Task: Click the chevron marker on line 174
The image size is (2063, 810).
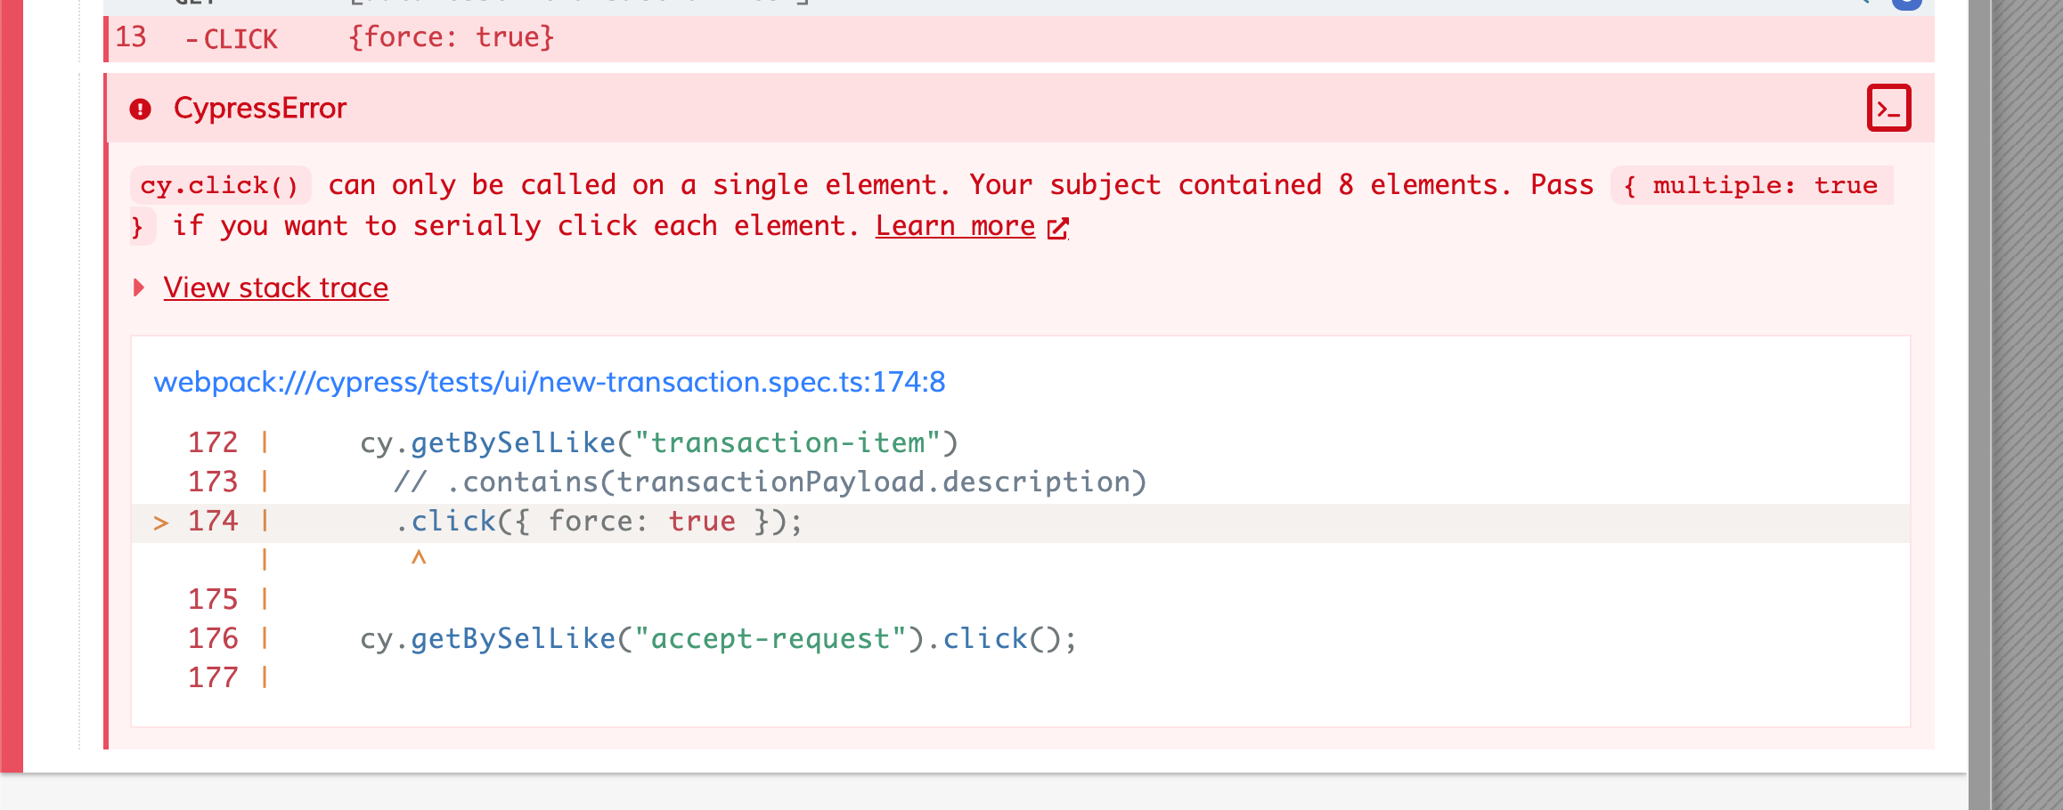Action: pyautogui.click(x=159, y=522)
